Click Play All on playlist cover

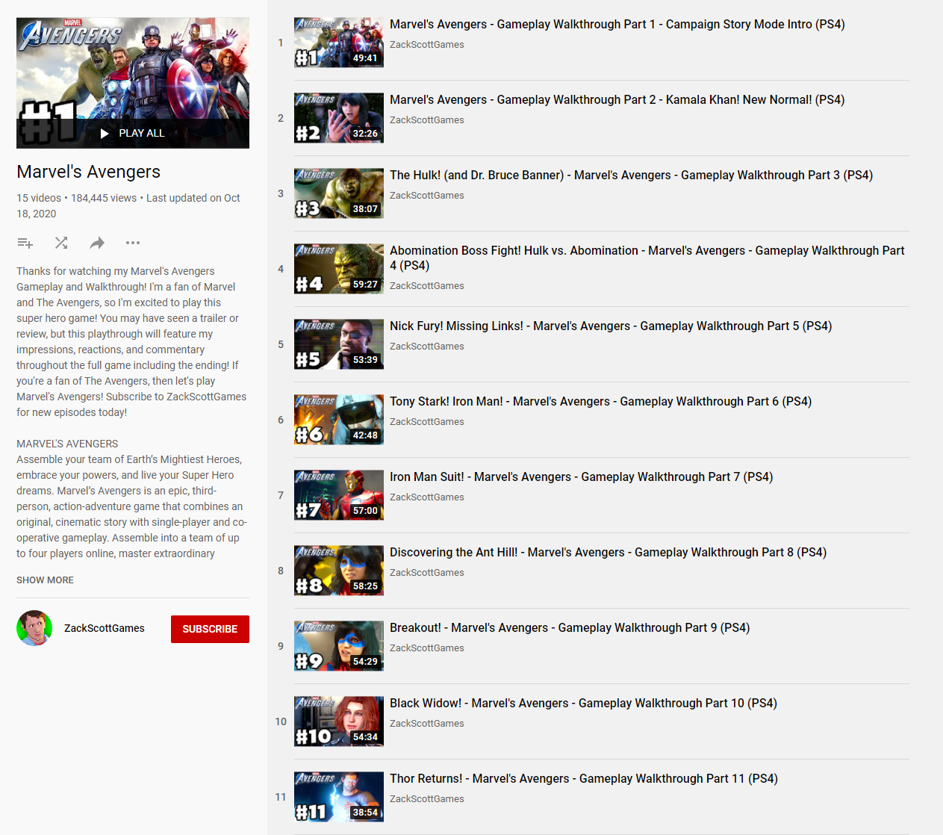click(x=133, y=133)
